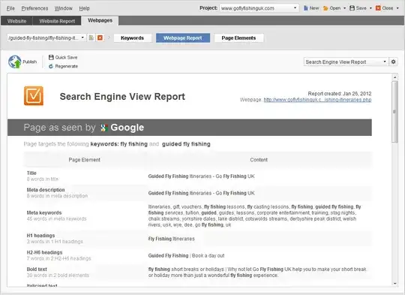Click the report settings gear icon
Viewport: 405px width, 295px height.
[x=394, y=62]
